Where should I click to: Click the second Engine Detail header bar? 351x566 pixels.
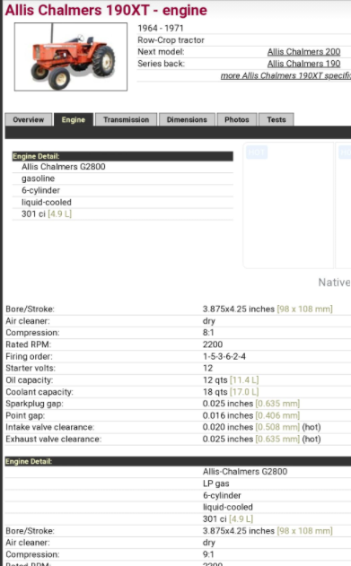(x=178, y=461)
